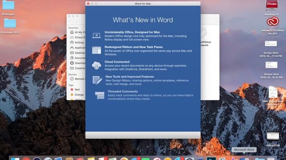Select the Red tag in Finder sidebar

75,89
